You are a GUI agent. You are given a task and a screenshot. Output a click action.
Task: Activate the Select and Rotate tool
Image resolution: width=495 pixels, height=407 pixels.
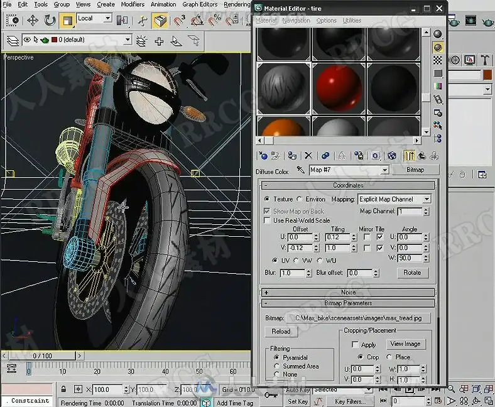50,21
